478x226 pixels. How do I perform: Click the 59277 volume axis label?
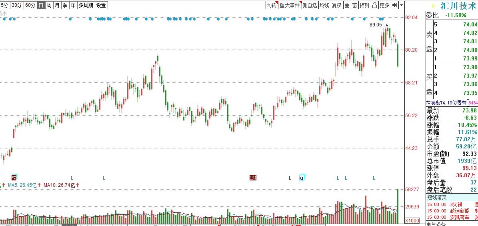click(x=412, y=190)
